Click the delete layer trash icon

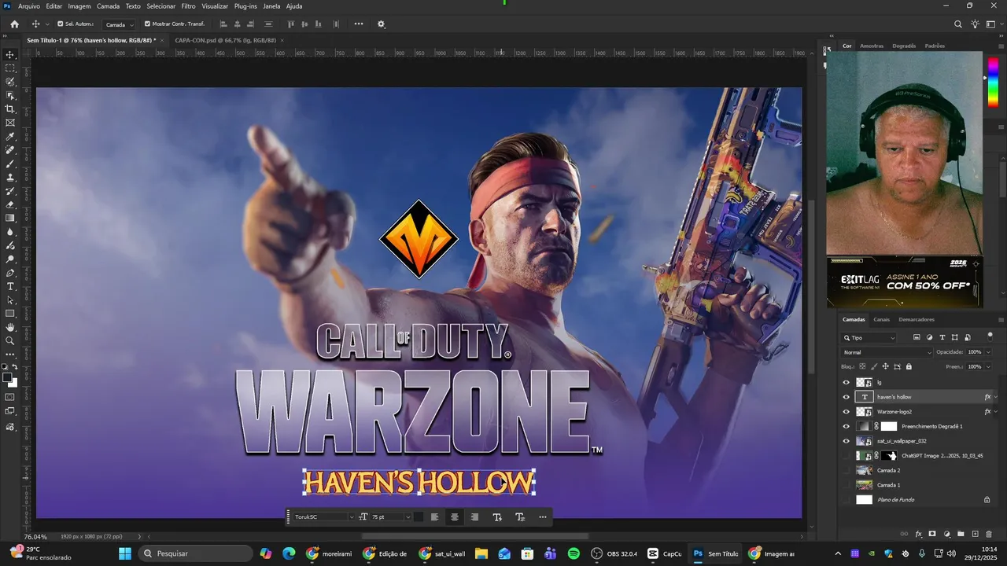point(990,534)
